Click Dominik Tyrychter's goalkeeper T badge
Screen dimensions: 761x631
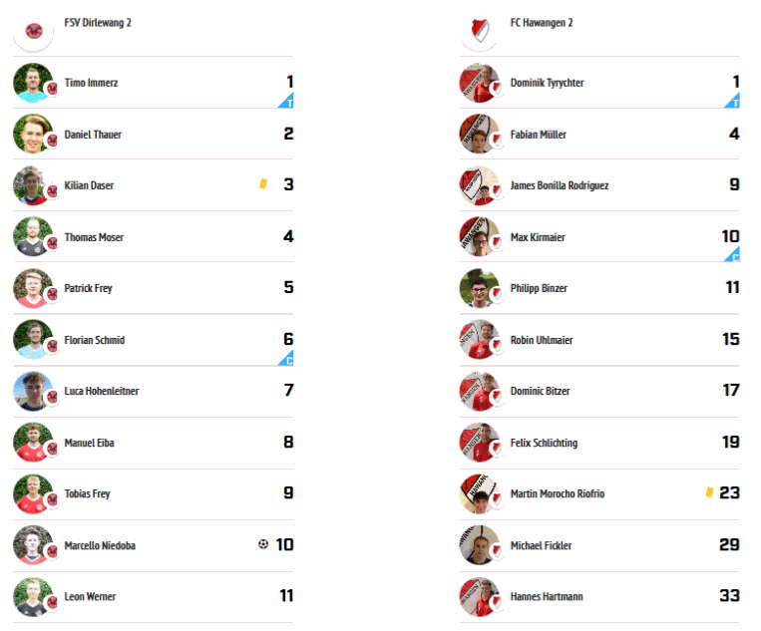coord(732,101)
